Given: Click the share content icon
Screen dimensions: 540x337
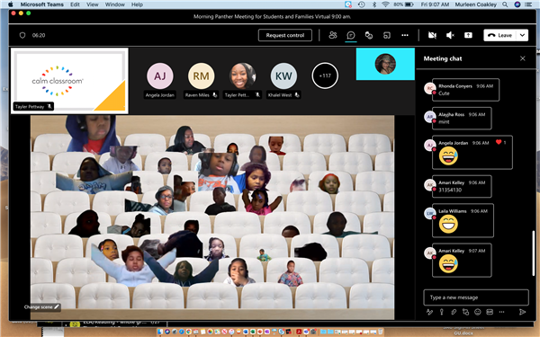Looking at the screenshot, I should point(468,35).
